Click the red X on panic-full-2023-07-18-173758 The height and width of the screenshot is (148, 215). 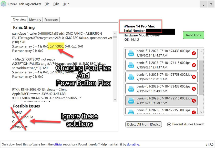(194, 77)
